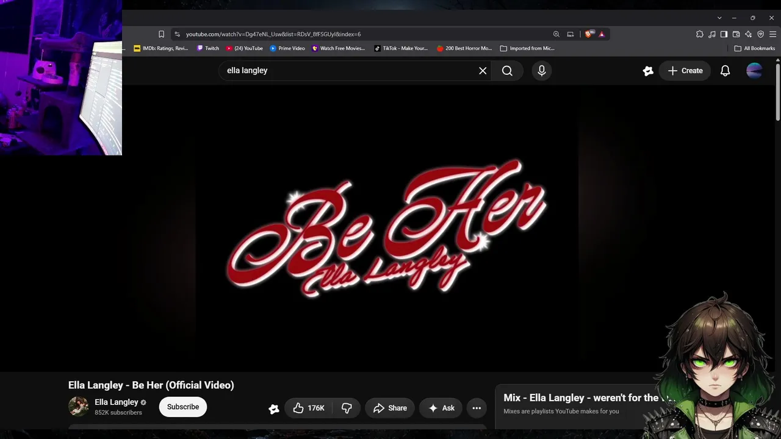This screenshot has width=781, height=439.
Task: Expand the tab search dropdown arrow
Action: point(719,18)
